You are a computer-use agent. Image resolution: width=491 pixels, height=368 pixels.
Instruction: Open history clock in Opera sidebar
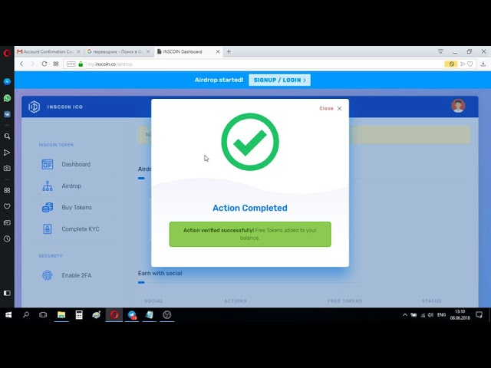click(7, 238)
